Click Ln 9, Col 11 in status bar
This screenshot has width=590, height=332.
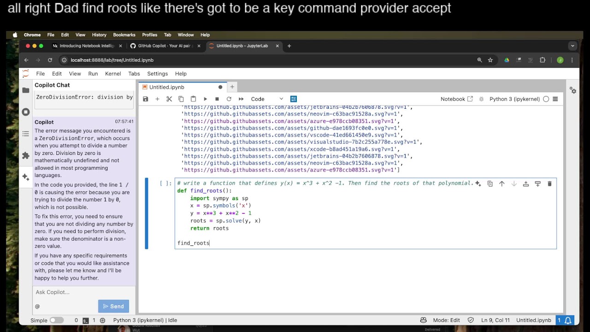pyautogui.click(x=496, y=320)
